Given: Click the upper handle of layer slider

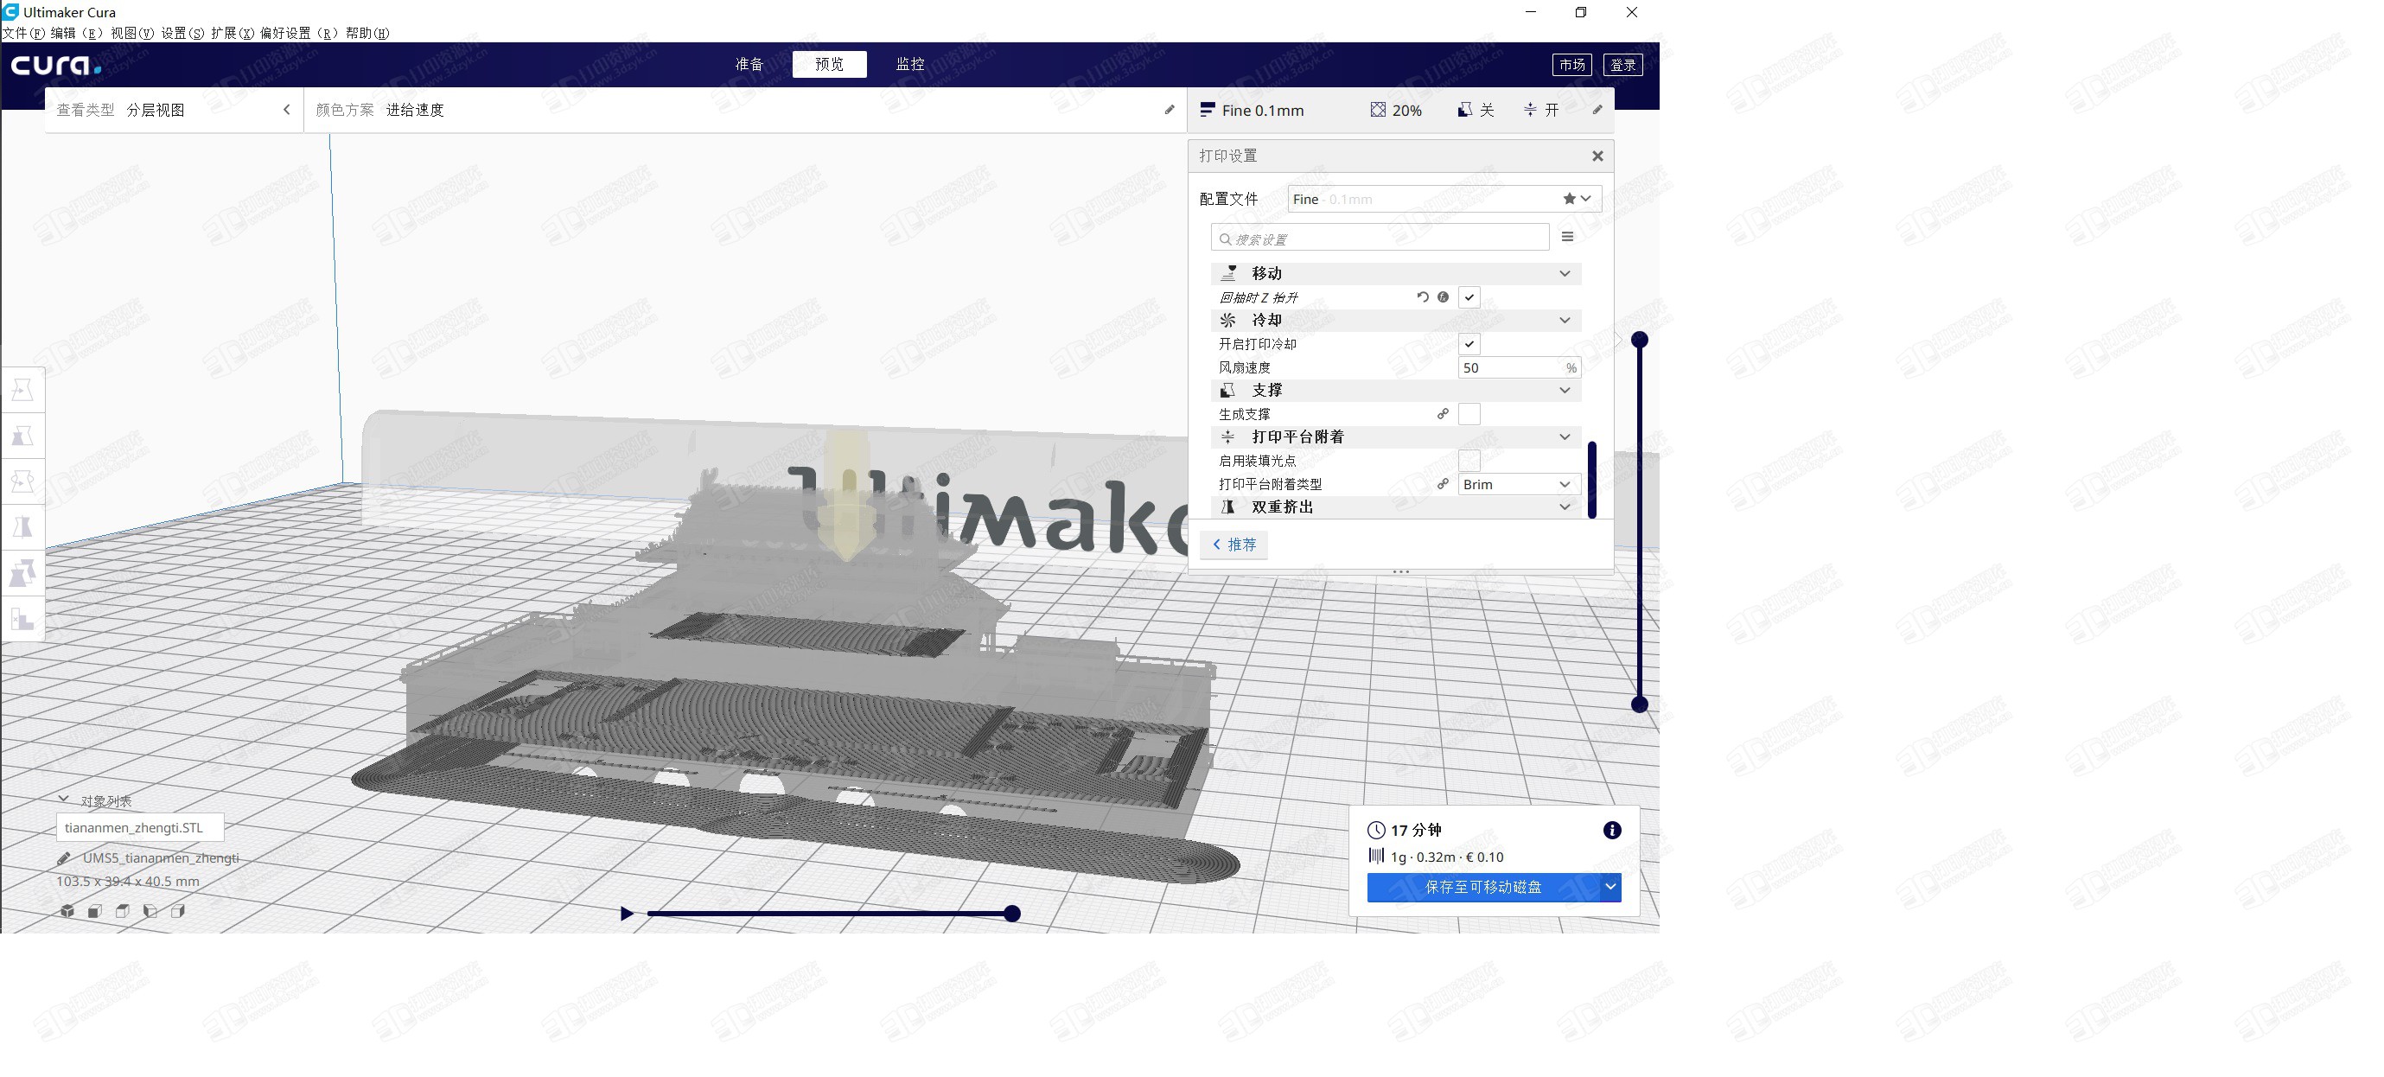Looking at the screenshot, I should pos(1639,340).
